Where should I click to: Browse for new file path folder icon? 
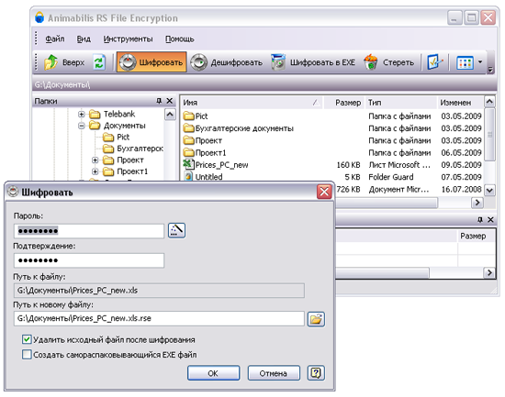coord(316,319)
